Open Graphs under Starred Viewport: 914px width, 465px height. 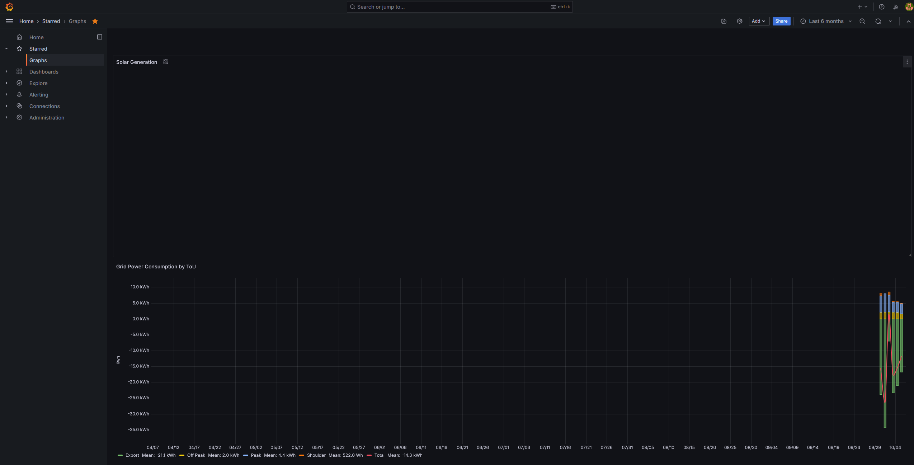(65, 60)
